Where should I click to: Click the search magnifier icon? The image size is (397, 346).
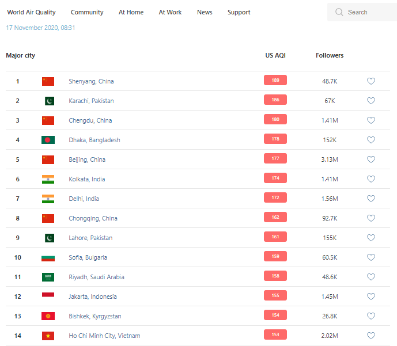coord(339,12)
